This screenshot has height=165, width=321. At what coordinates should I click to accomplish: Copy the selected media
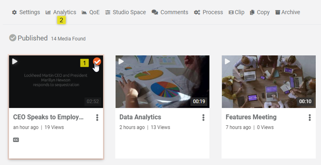259,12
